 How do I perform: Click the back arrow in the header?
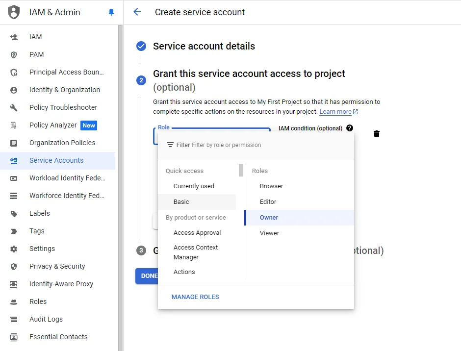(137, 12)
